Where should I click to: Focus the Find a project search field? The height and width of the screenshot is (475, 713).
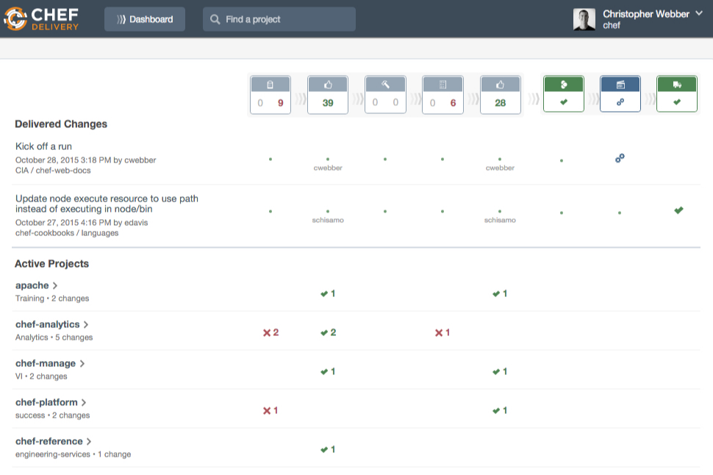click(x=279, y=19)
